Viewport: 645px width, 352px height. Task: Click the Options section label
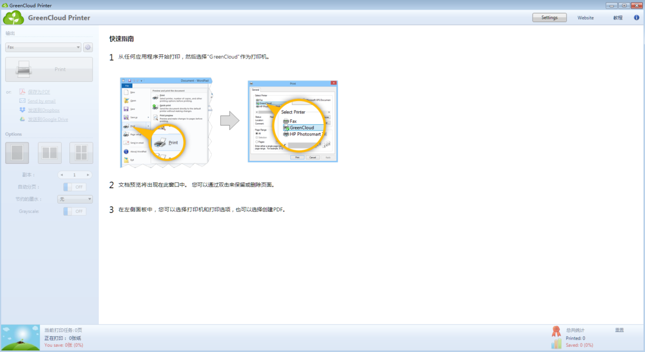click(x=13, y=134)
